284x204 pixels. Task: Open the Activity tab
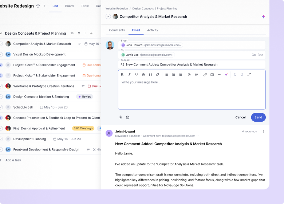click(153, 30)
